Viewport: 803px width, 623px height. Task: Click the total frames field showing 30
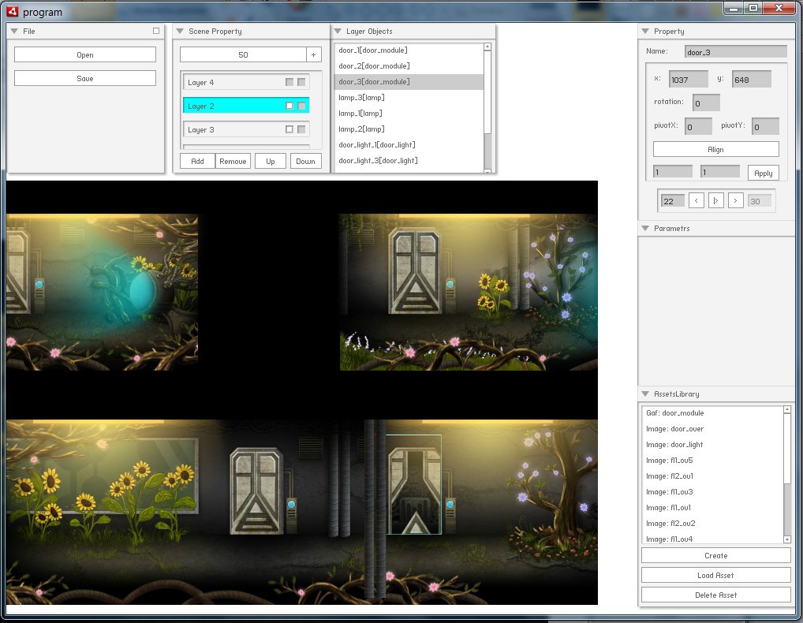(x=760, y=200)
